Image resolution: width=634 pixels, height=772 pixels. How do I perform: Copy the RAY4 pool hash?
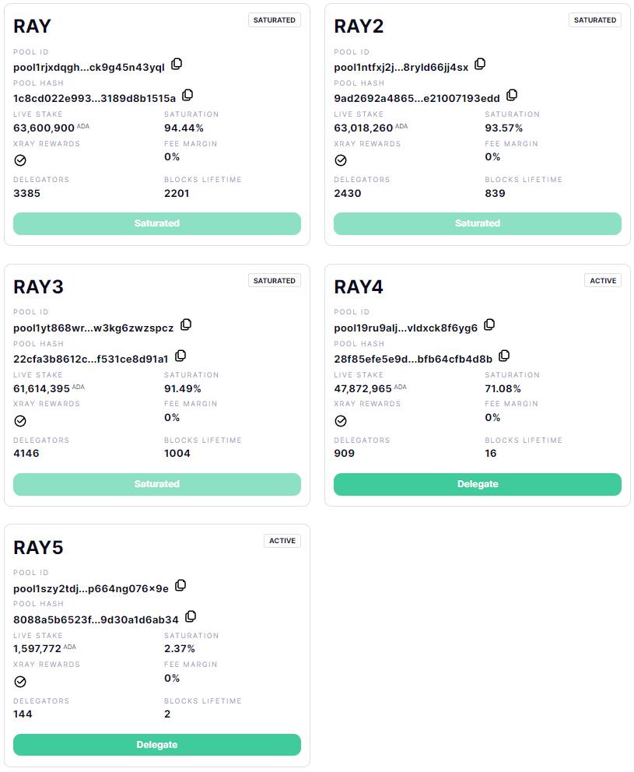click(x=504, y=356)
